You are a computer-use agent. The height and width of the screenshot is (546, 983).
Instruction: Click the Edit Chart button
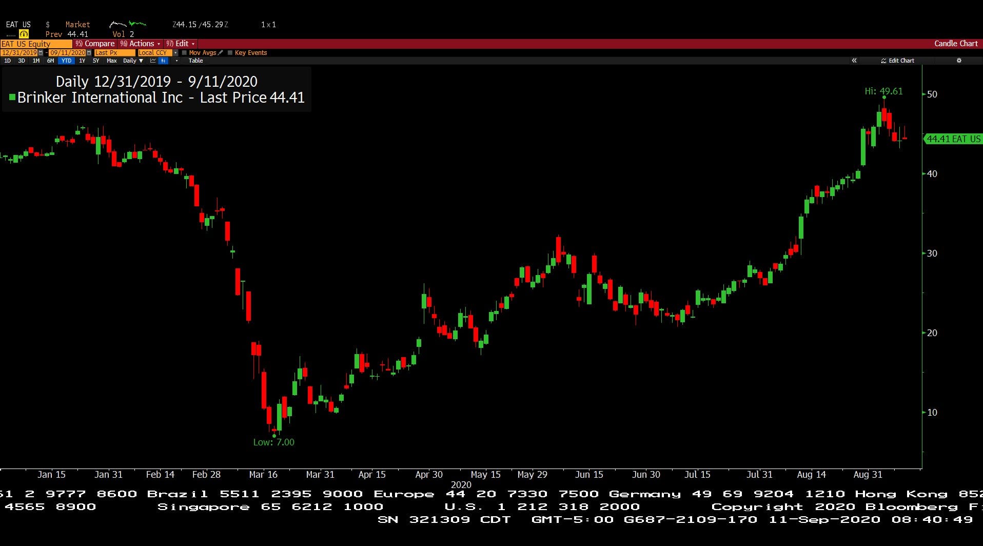(x=897, y=61)
